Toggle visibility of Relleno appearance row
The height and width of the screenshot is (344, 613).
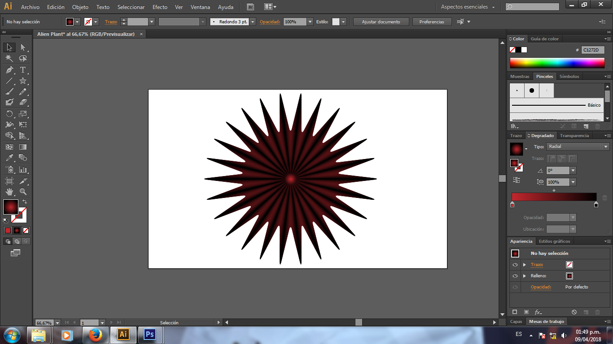point(515,276)
